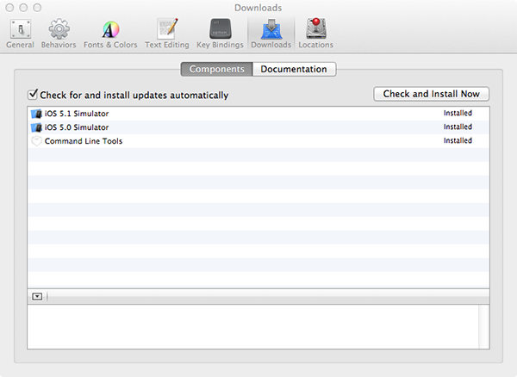Open the Text Editing preferences pane
517x377 pixels.
coord(167,34)
